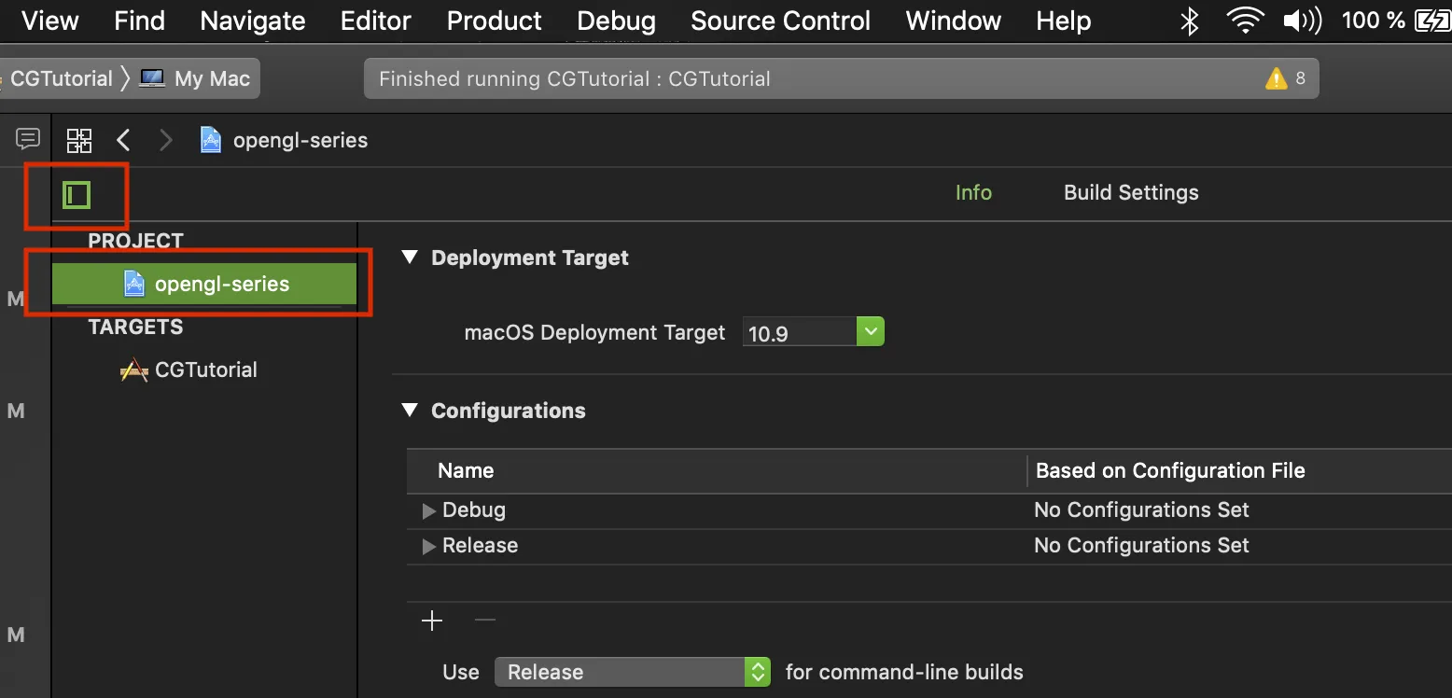Toggle the project and targets list sidebar
The image size is (1452, 698).
click(77, 195)
